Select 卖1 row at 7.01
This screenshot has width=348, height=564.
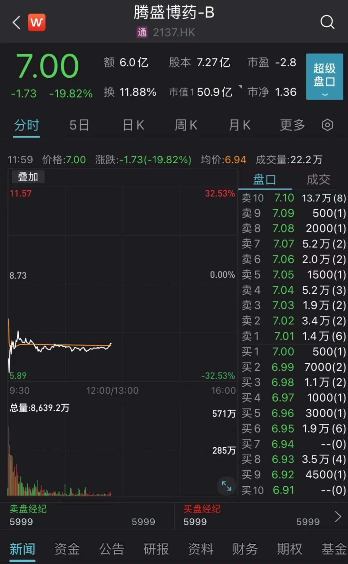(x=294, y=336)
